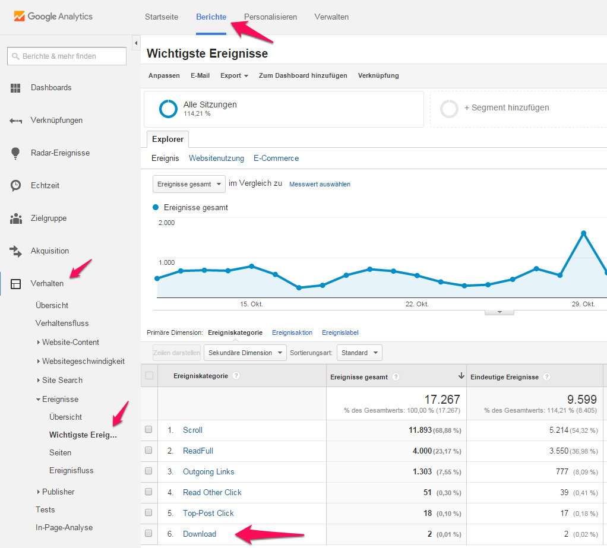
Task: Open help icon next to Eindeutige Ereignisse
Action: pos(546,376)
